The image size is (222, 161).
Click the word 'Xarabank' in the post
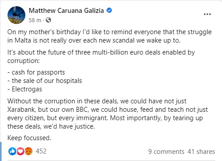point(21,110)
